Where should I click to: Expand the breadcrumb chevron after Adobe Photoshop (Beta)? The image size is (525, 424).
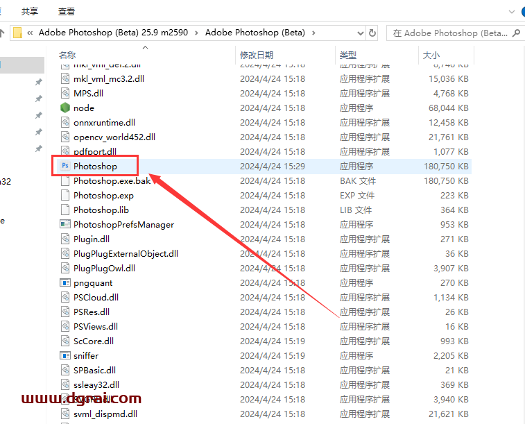pos(313,33)
